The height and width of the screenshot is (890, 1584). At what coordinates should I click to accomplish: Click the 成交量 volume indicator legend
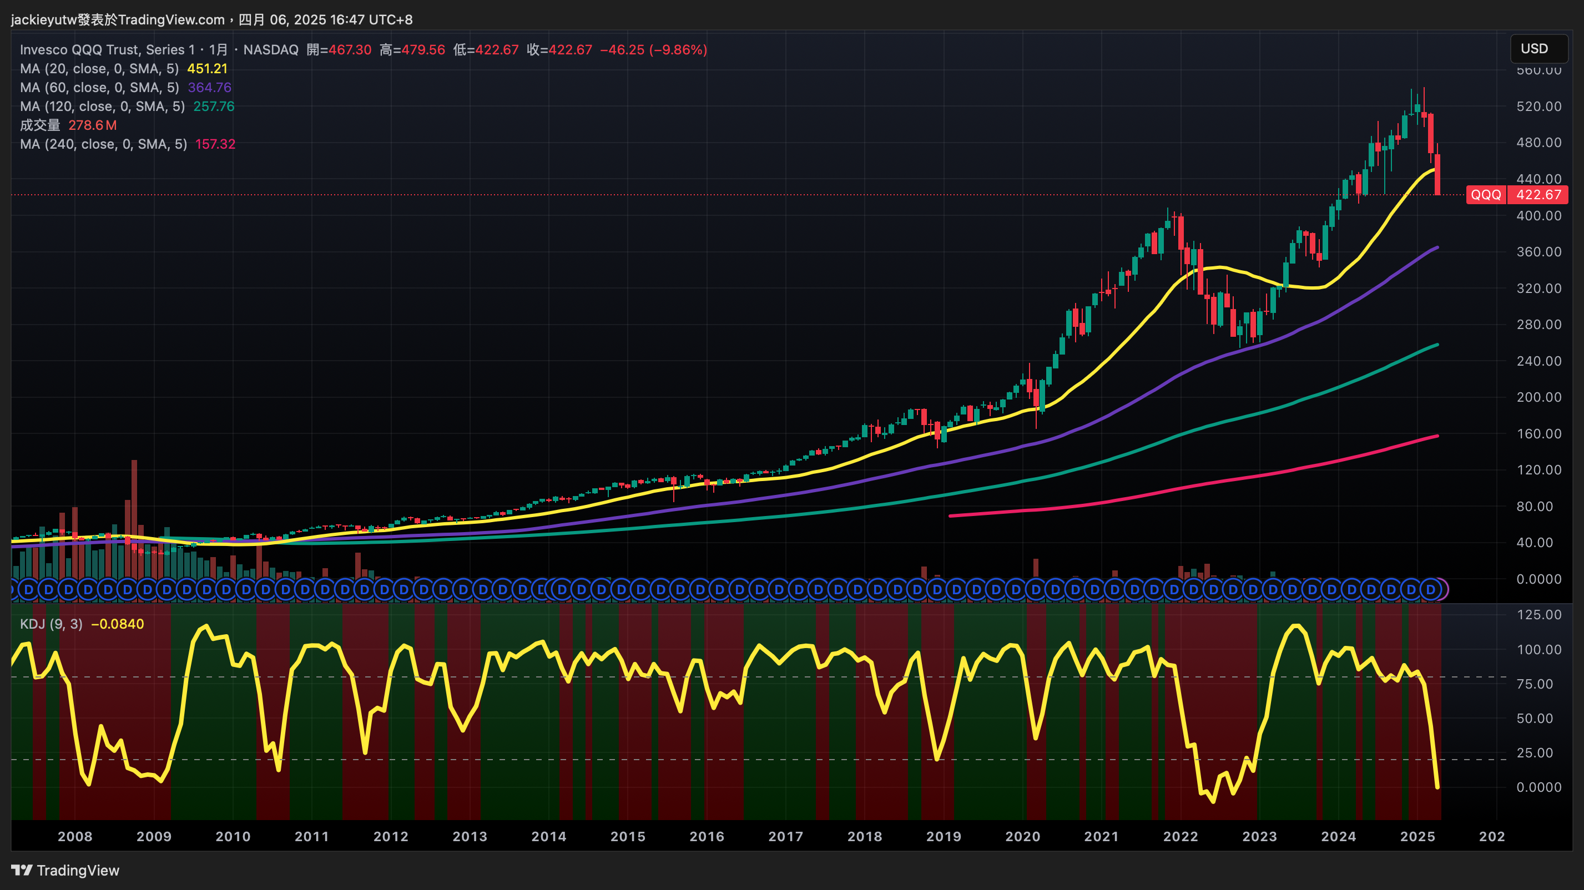click(x=40, y=125)
